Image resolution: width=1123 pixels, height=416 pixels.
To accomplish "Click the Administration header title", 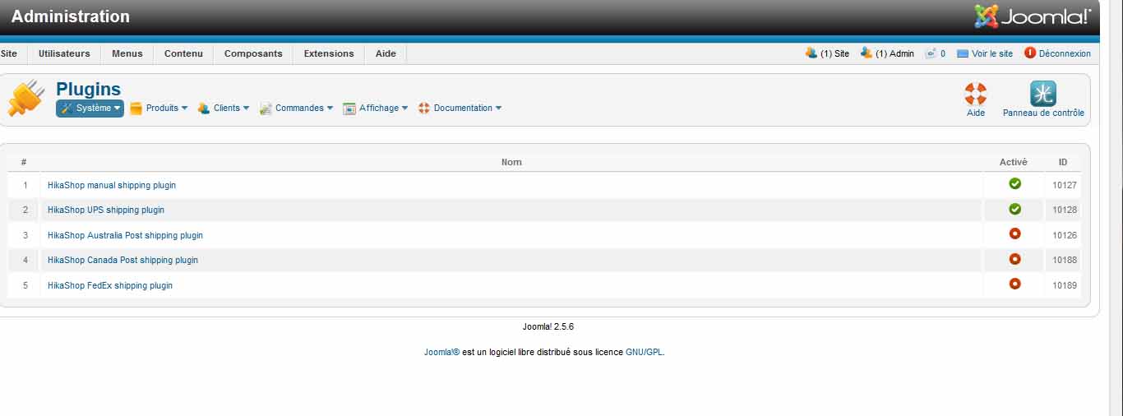I will tap(71, 16).
